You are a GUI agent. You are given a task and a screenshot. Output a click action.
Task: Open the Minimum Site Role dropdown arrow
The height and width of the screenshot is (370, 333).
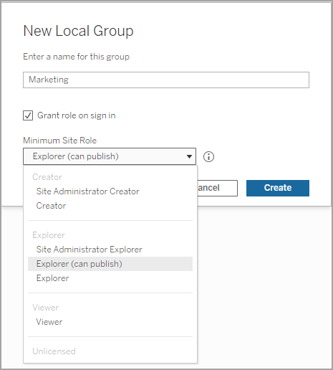pyautogui.click(x=189, y=156)
